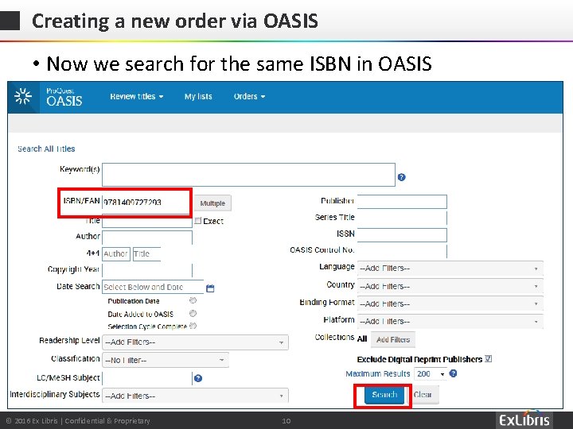Click the Series Title input field
This screenshot has height=429, width=573.
402,218
